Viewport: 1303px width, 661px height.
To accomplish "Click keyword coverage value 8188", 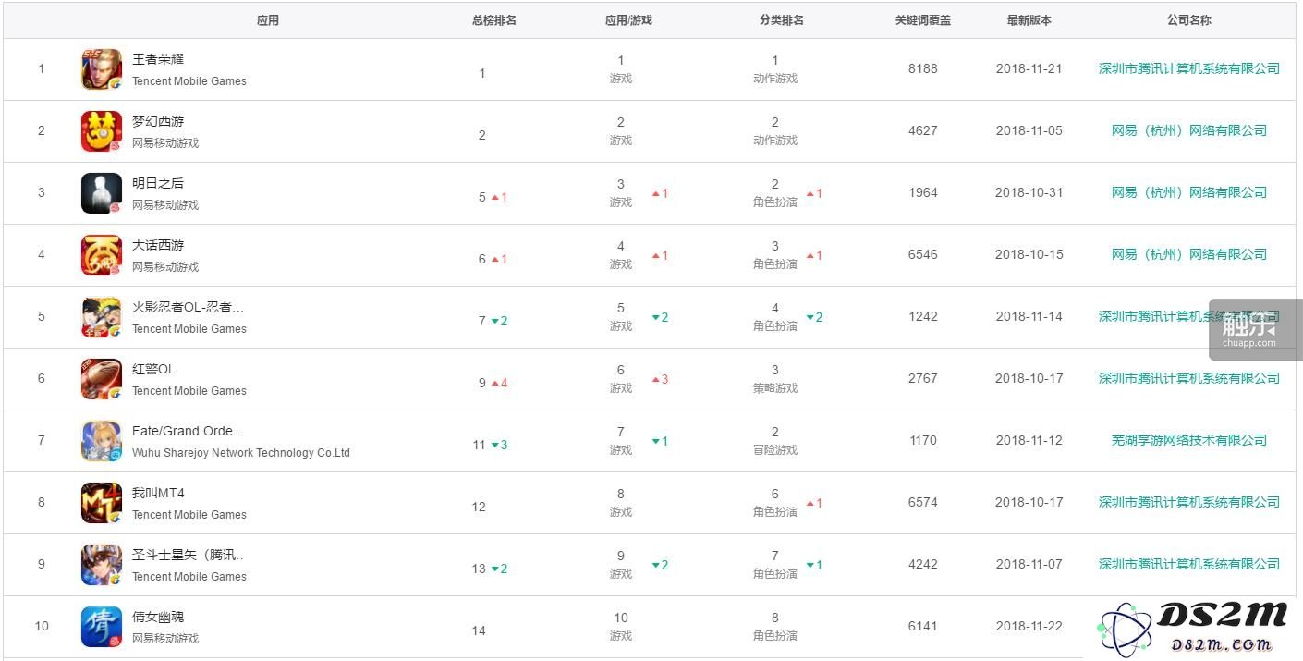I will click(922, 68).
